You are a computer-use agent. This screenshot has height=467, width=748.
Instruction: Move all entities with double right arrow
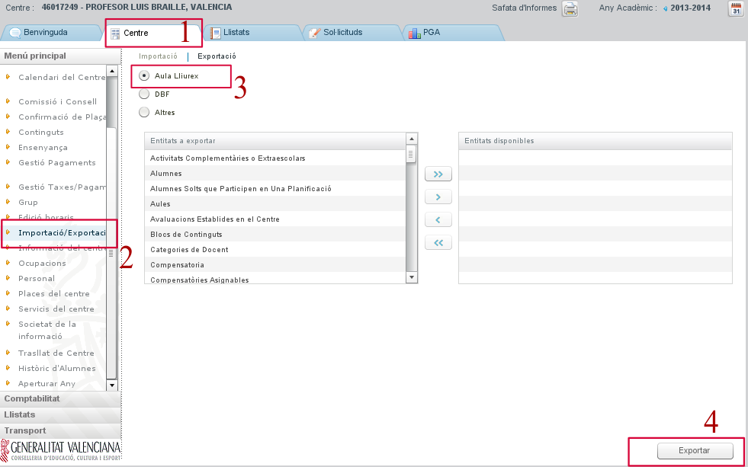click(438, 174)
